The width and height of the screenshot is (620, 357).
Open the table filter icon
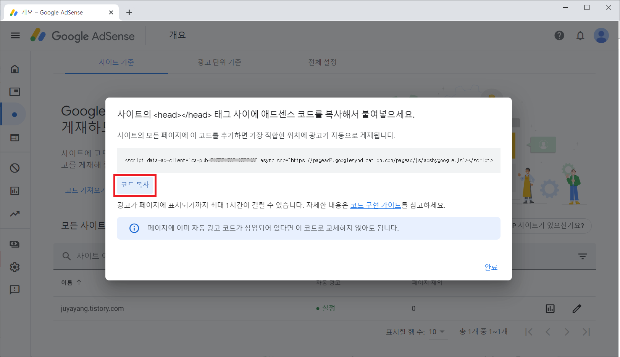click(583, 256)
